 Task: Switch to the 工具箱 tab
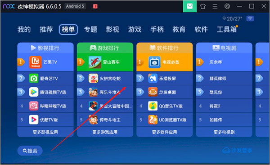(x=227, y=29)
